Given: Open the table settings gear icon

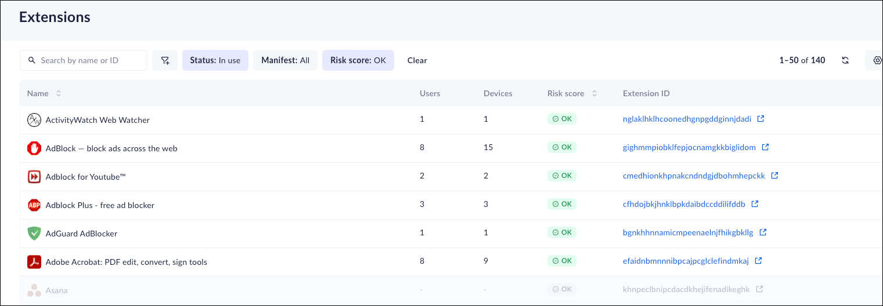Looking at the screenshot, I should (877, 60).
